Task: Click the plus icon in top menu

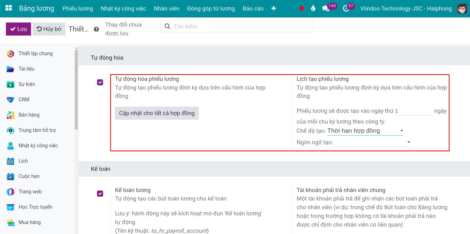Action: [x=274, y=8]
